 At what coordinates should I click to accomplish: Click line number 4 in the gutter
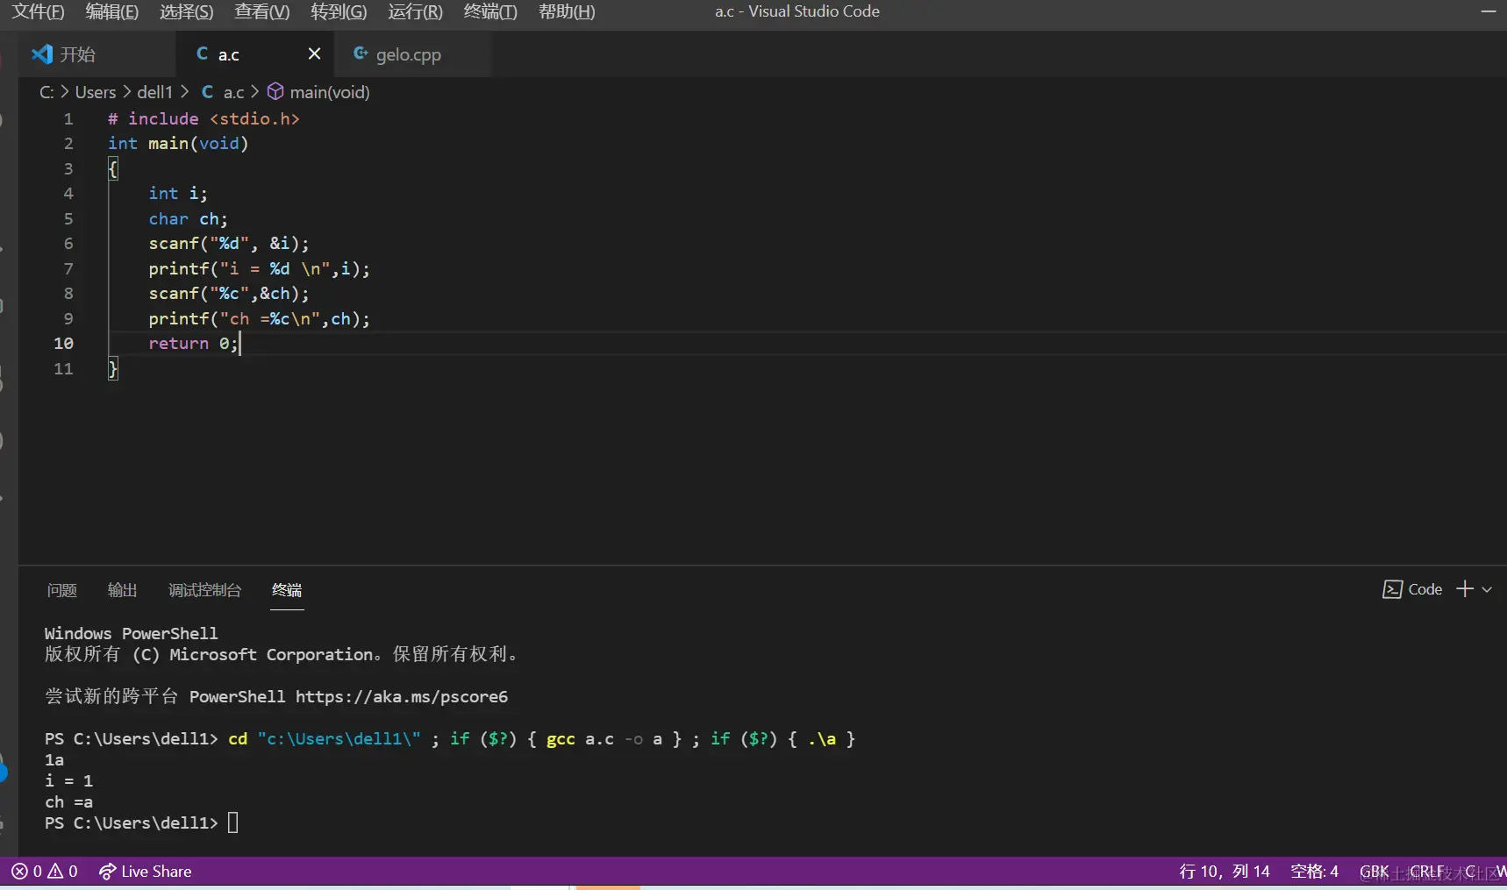tap(68, 193)
